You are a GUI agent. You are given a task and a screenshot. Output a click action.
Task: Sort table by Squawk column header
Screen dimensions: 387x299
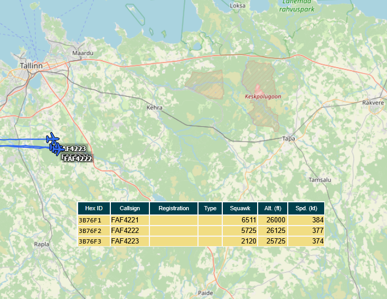(240, 208)
